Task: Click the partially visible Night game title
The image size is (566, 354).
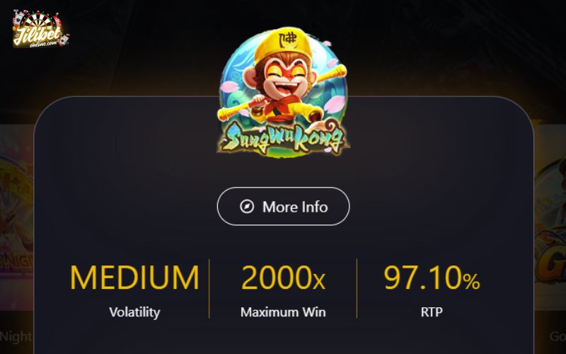Action: click(16, 336)
